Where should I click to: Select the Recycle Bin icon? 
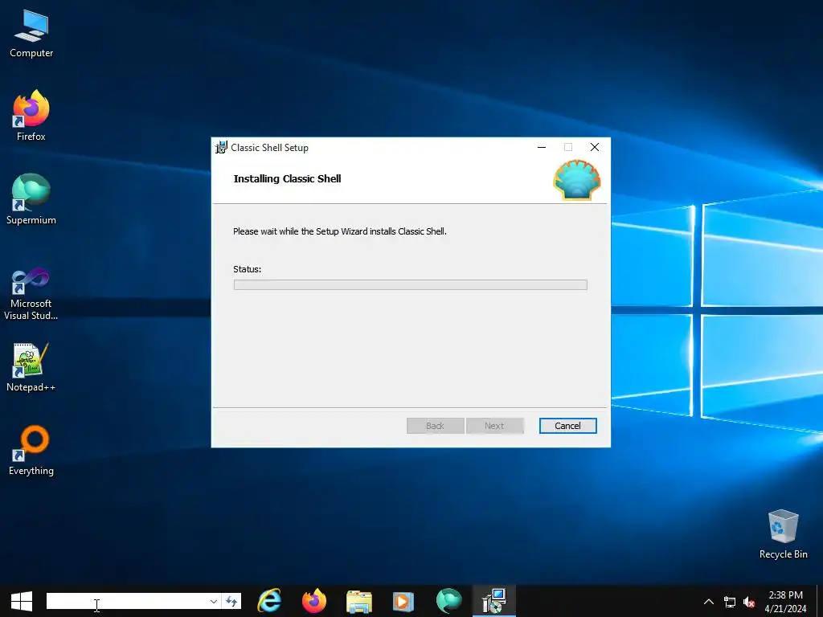pyautogui.click(x=783, y=534)
